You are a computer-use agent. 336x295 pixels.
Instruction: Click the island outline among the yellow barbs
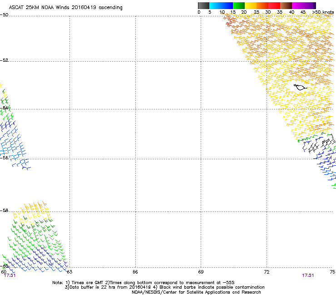300,87
